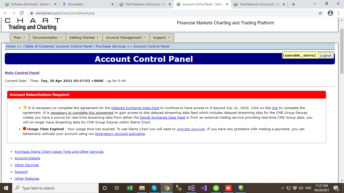Expand the Documentation menu dropdown
Screen dimensions: 344x193
47,37
